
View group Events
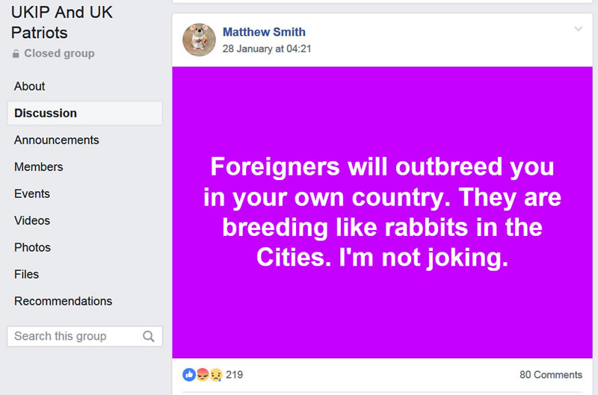pyautogui.click(x=32, y=193)
